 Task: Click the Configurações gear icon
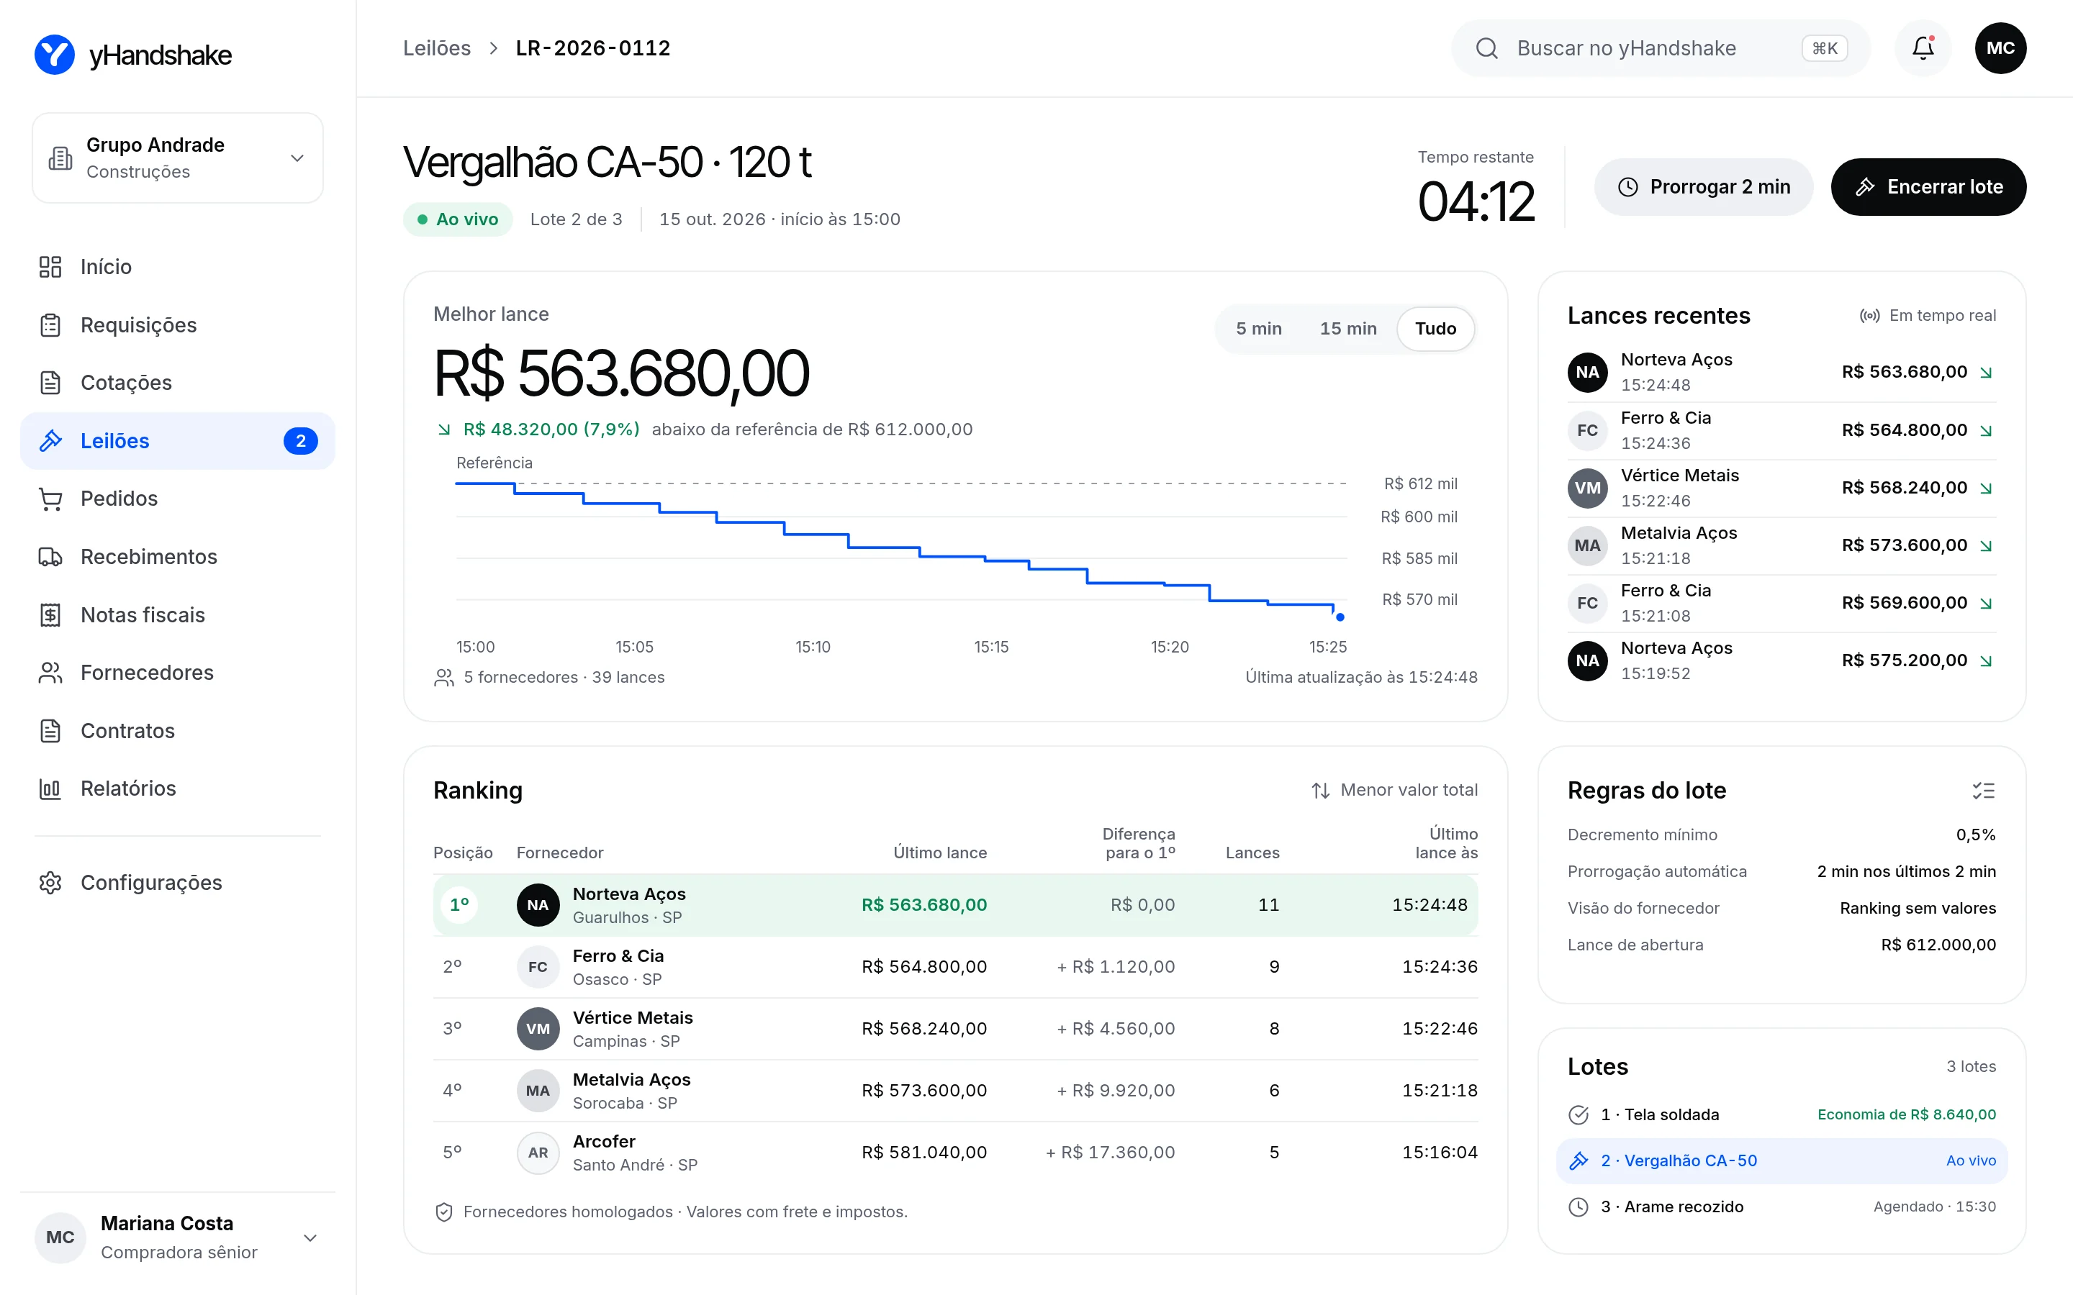point(50,882)
